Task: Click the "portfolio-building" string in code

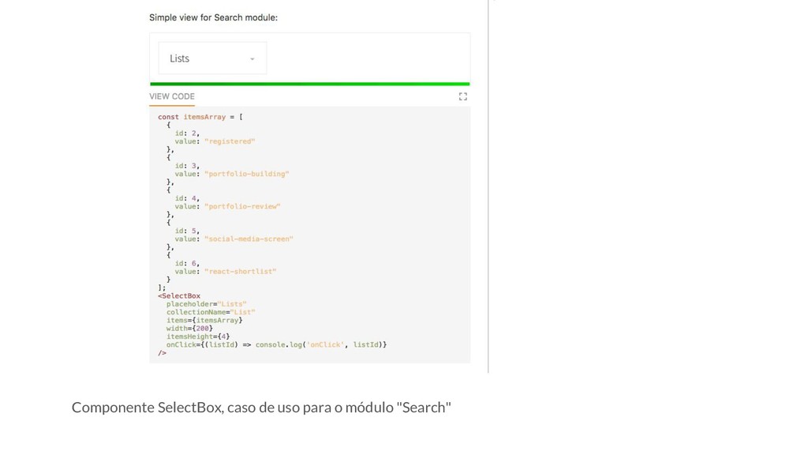Action: pyautogui.click(x=246, y=174)
